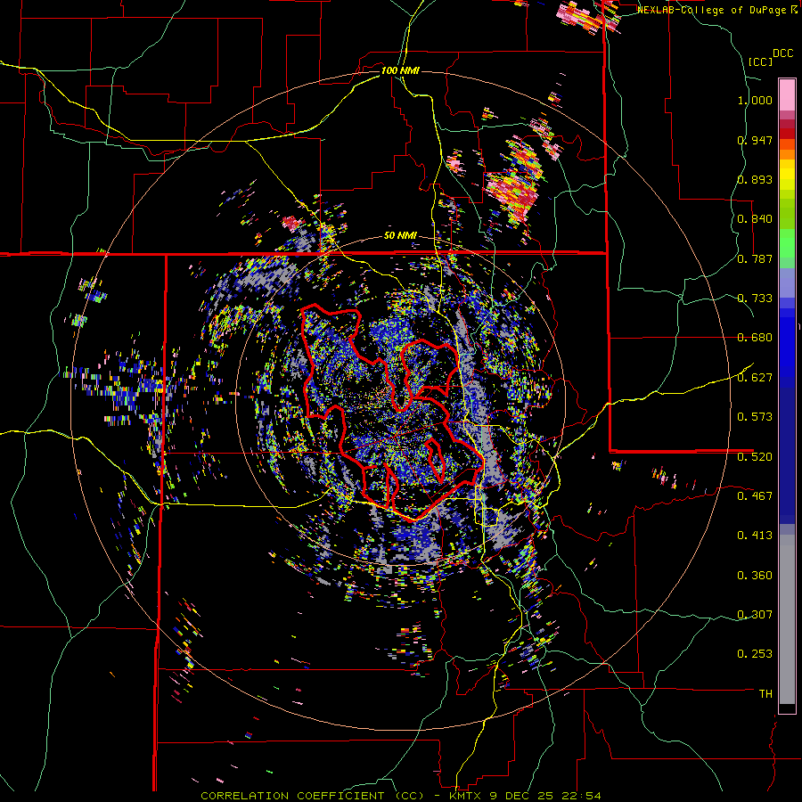This screenshot has width=802, height=802.
Task: Pick the pink segment of the color bar
Action: (x=787, y=94)
